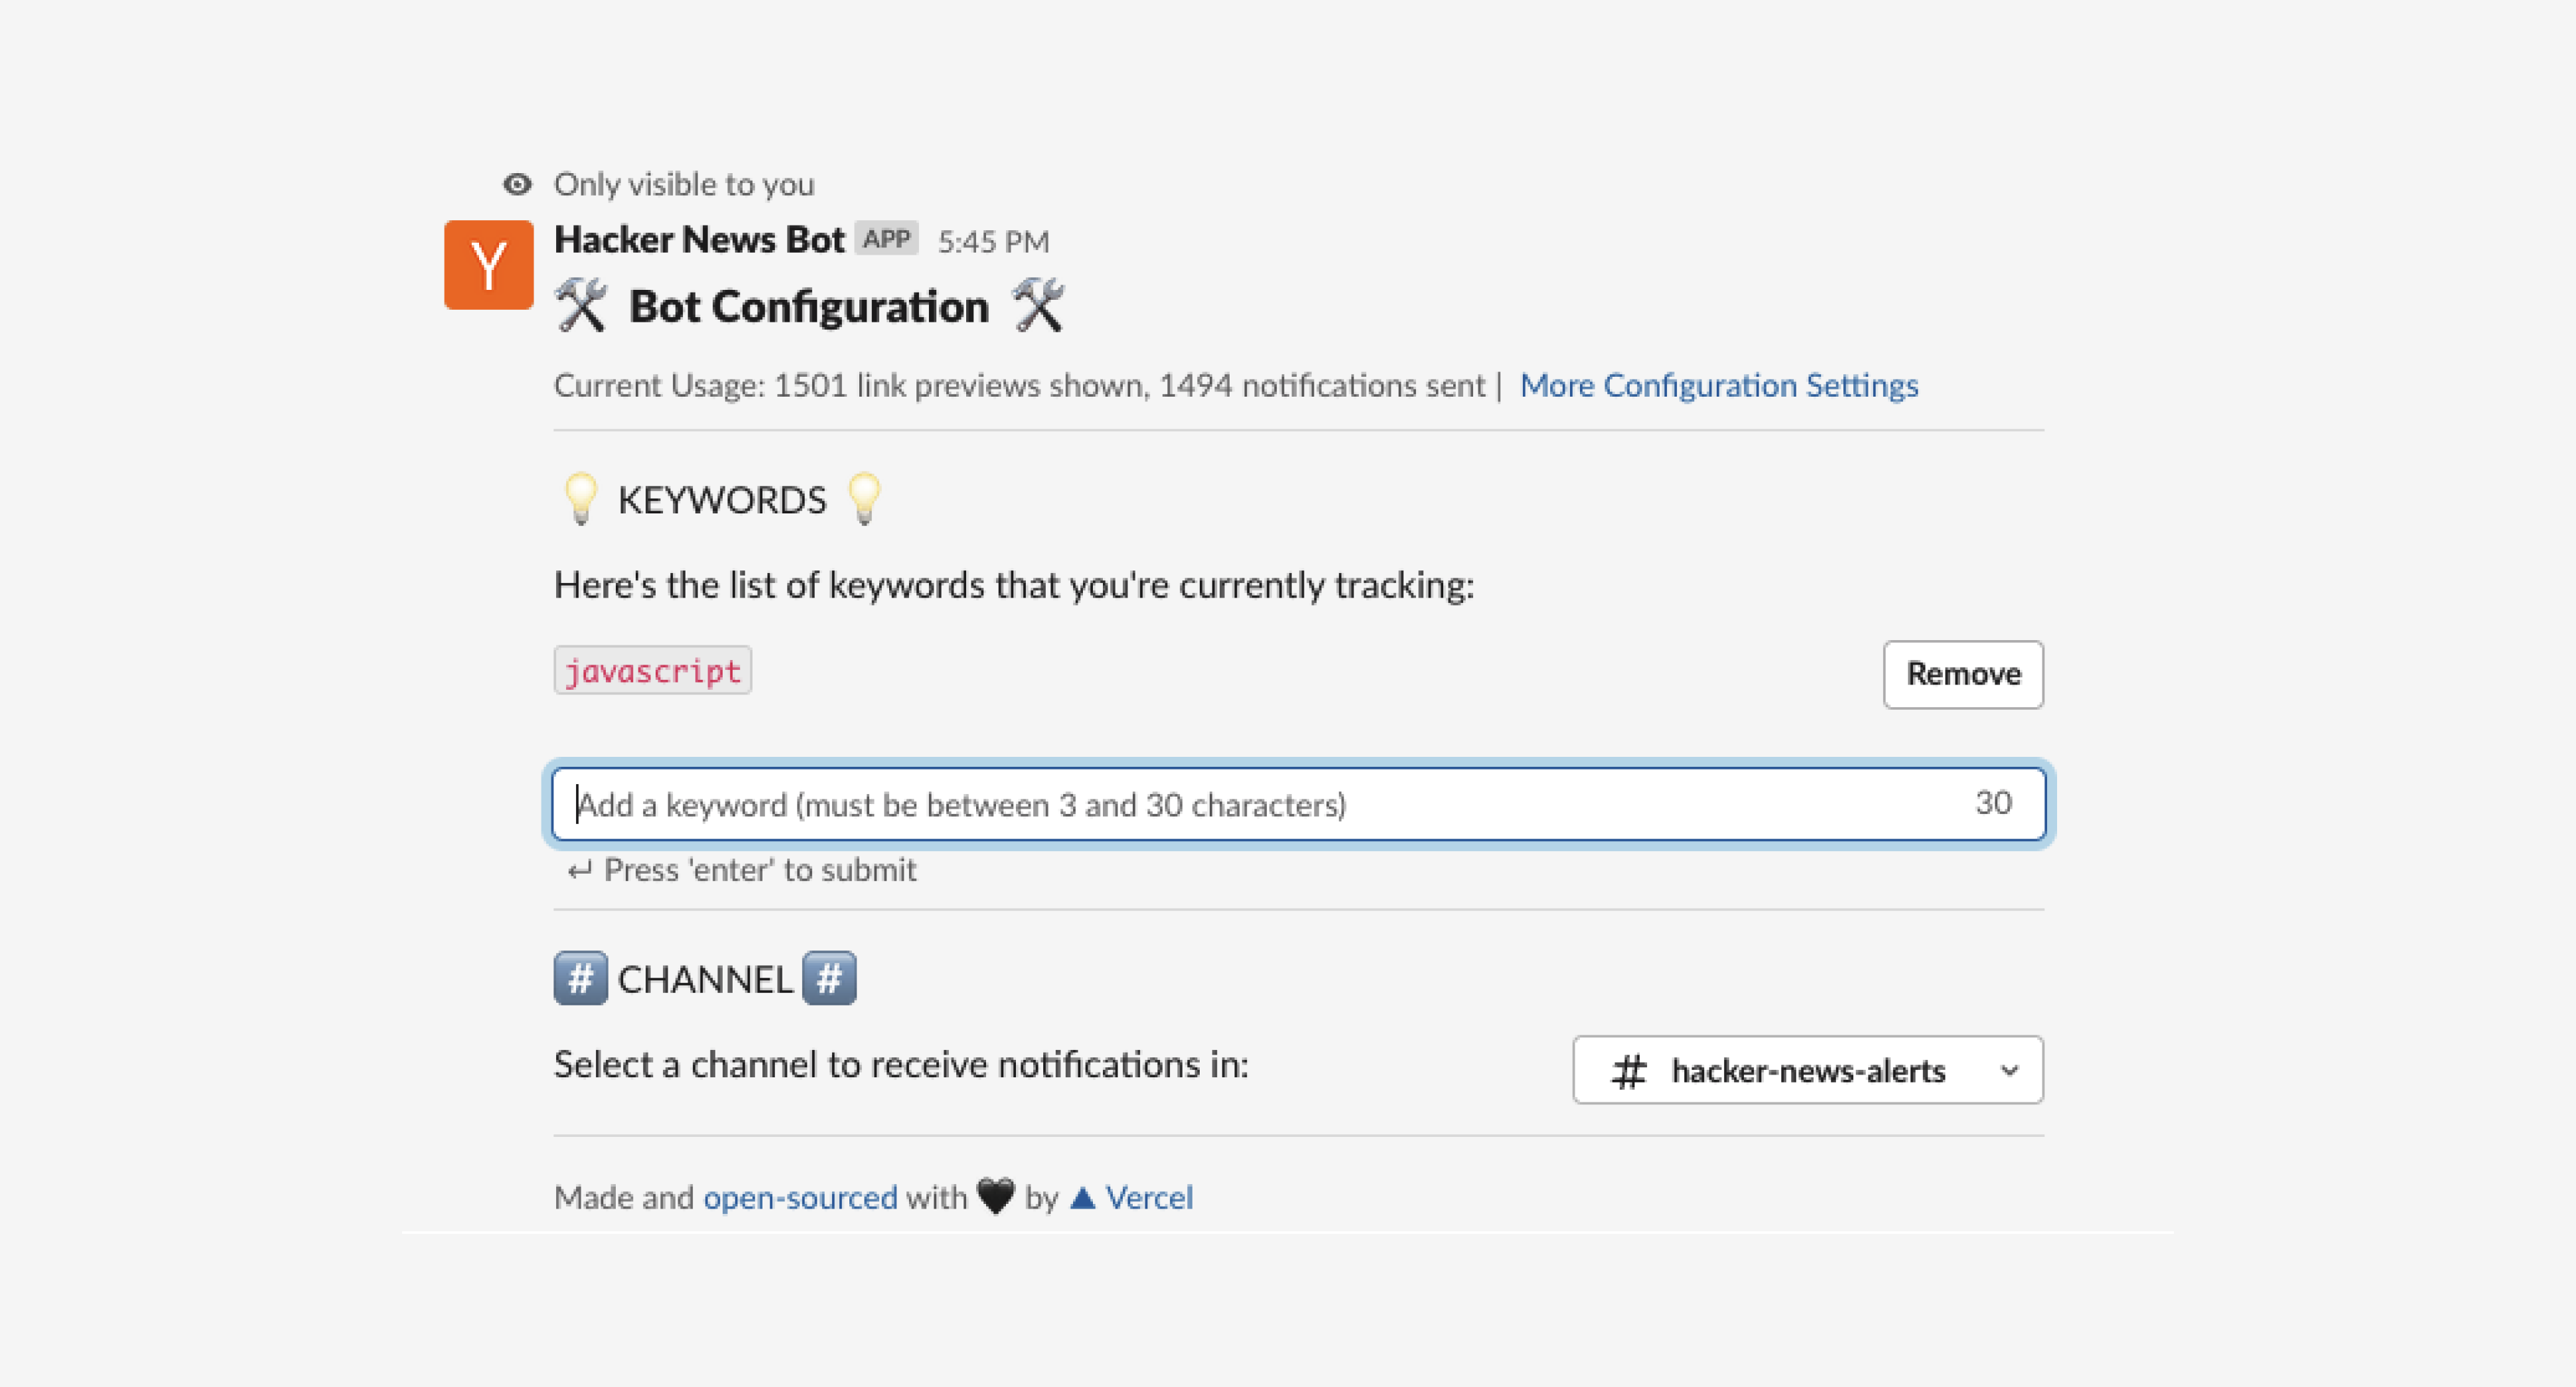
Task: Click the tools emoji right of Bot Configuration
Action: [x=1038, y=306]
